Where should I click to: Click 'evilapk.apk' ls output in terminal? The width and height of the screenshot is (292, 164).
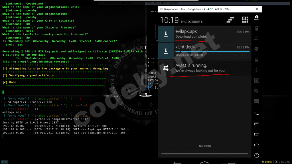11,112
